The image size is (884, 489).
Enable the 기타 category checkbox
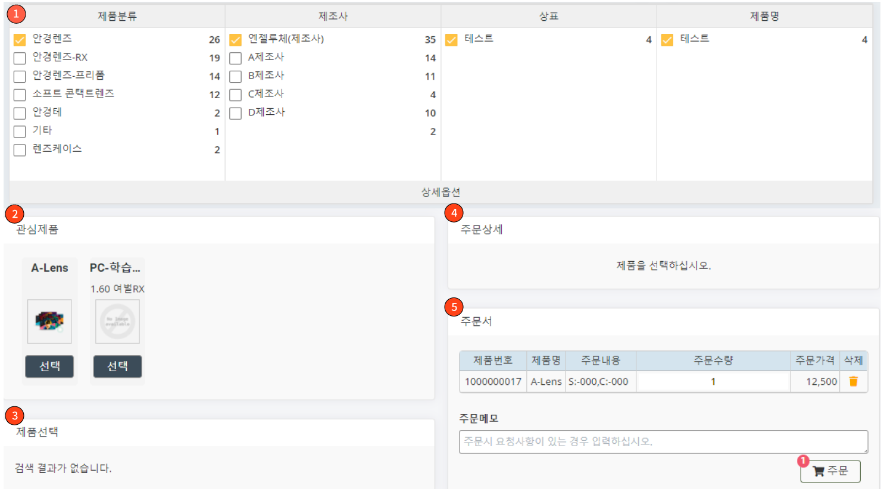coord(20,130)
